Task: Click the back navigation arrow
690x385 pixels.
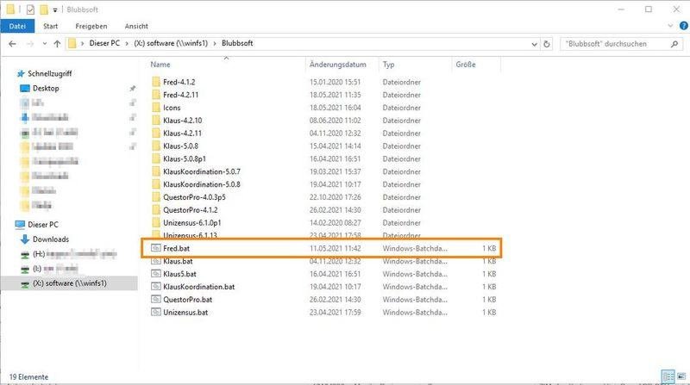Action: click(x=10, y=42)
